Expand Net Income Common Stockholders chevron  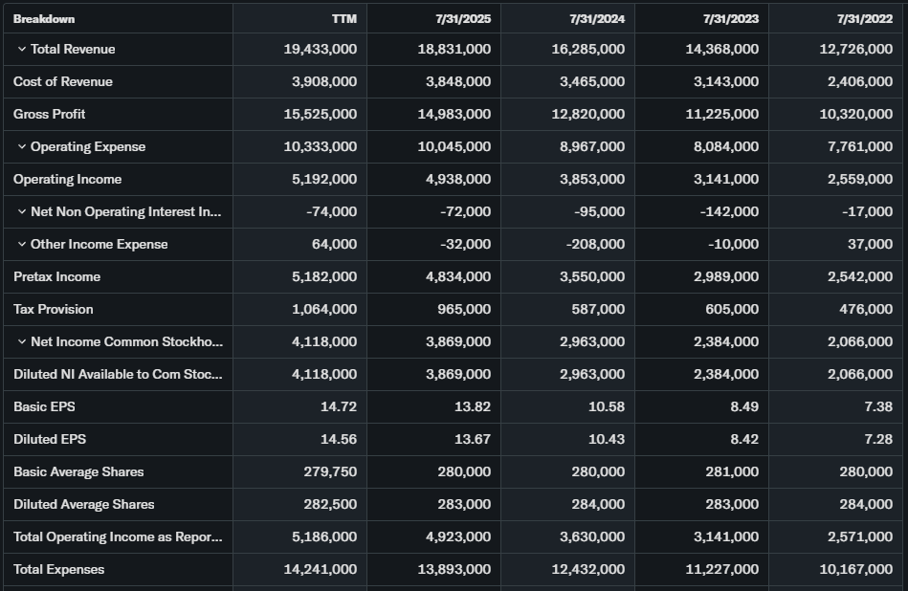tap(21, 341)
